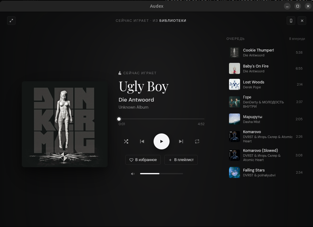Close the Audex window
The image size is (313, 227).
(308, 6)
